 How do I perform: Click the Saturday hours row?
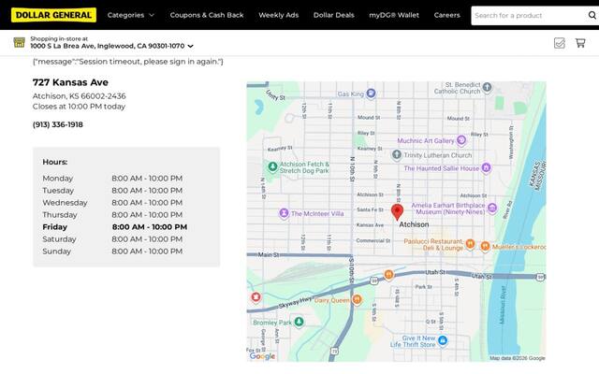112,239
